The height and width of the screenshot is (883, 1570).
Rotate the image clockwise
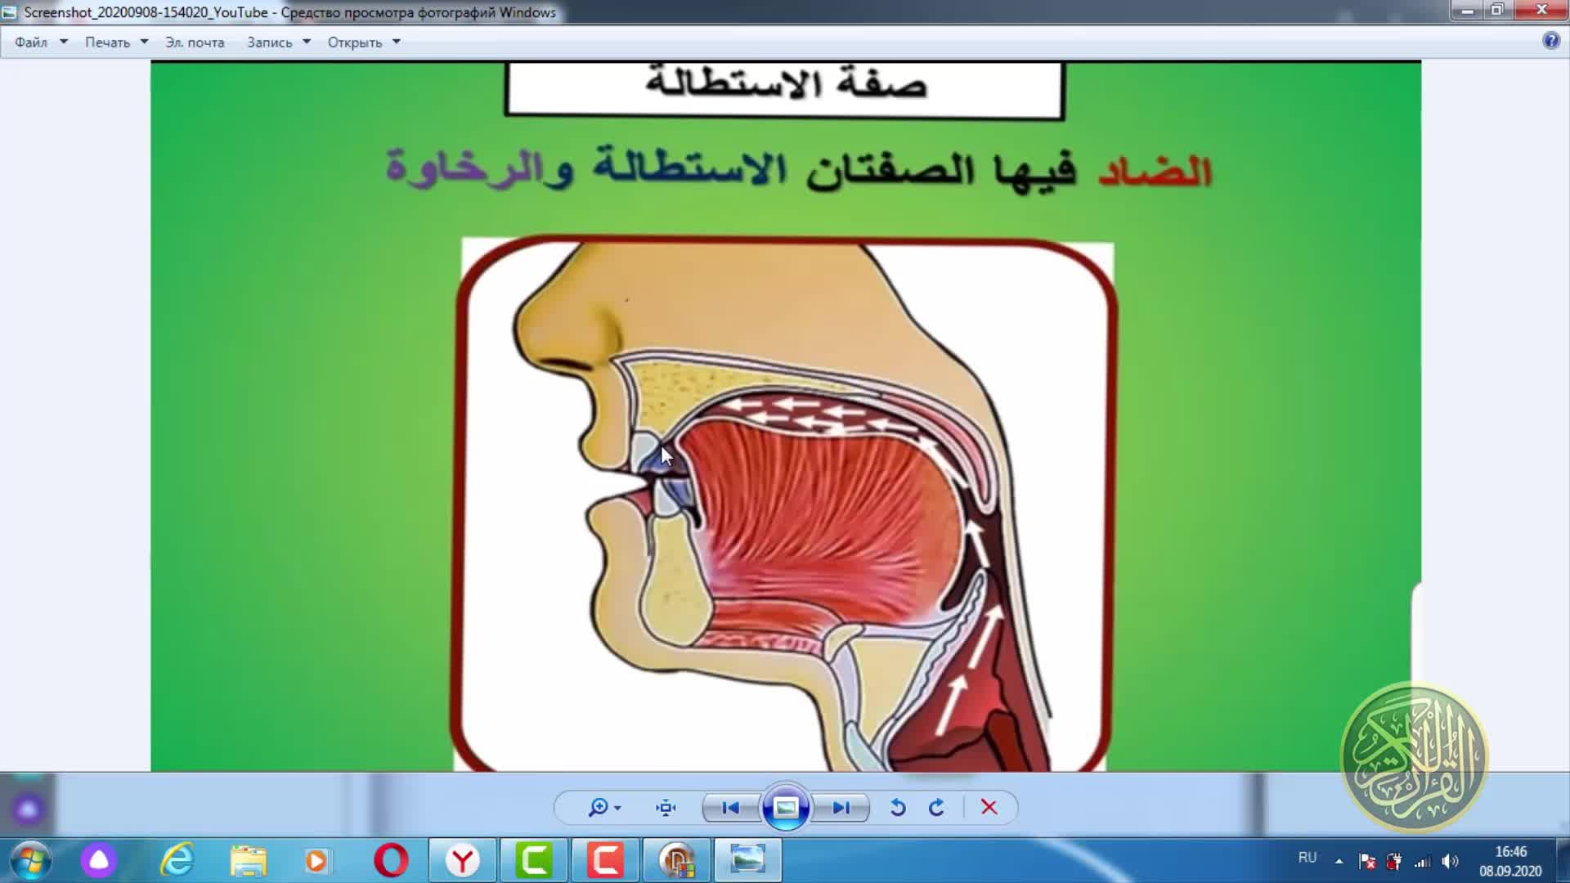(x=937, y=808)
